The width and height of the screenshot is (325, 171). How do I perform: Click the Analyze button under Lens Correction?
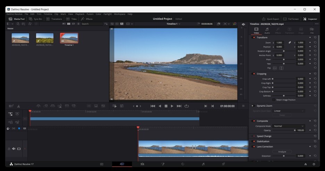[282, 152]
